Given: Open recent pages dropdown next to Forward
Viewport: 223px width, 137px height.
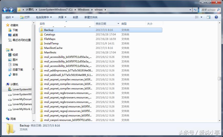Looking at the screenshot, I should pyautogui.click(x=15, y=10).
